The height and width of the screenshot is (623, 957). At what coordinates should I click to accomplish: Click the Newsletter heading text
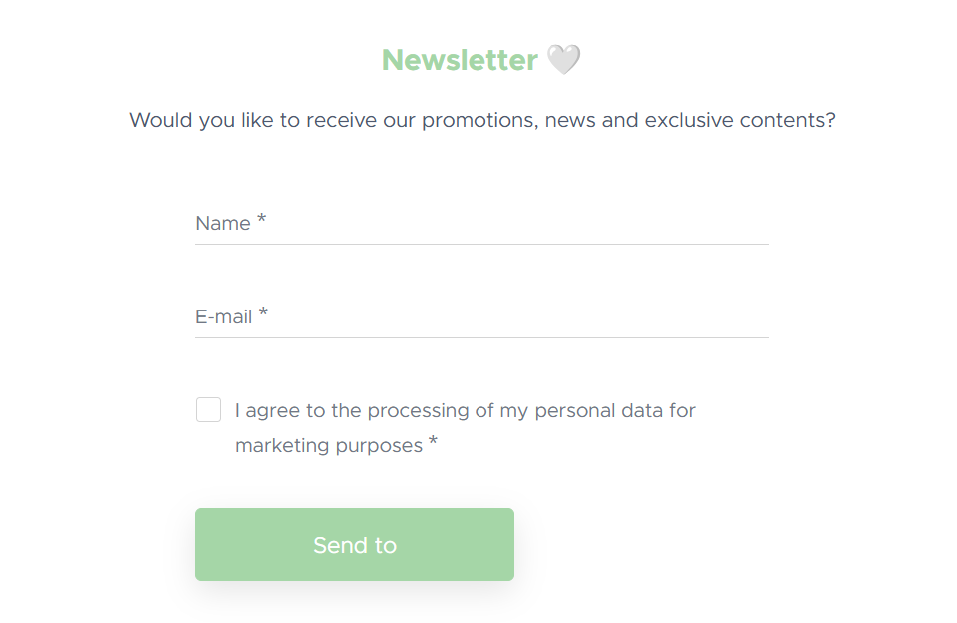coord(460,60)
